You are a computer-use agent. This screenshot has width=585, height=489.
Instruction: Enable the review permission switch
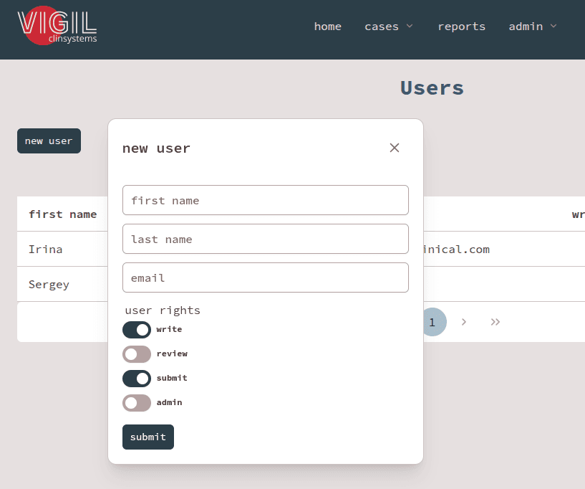point(137,354)
